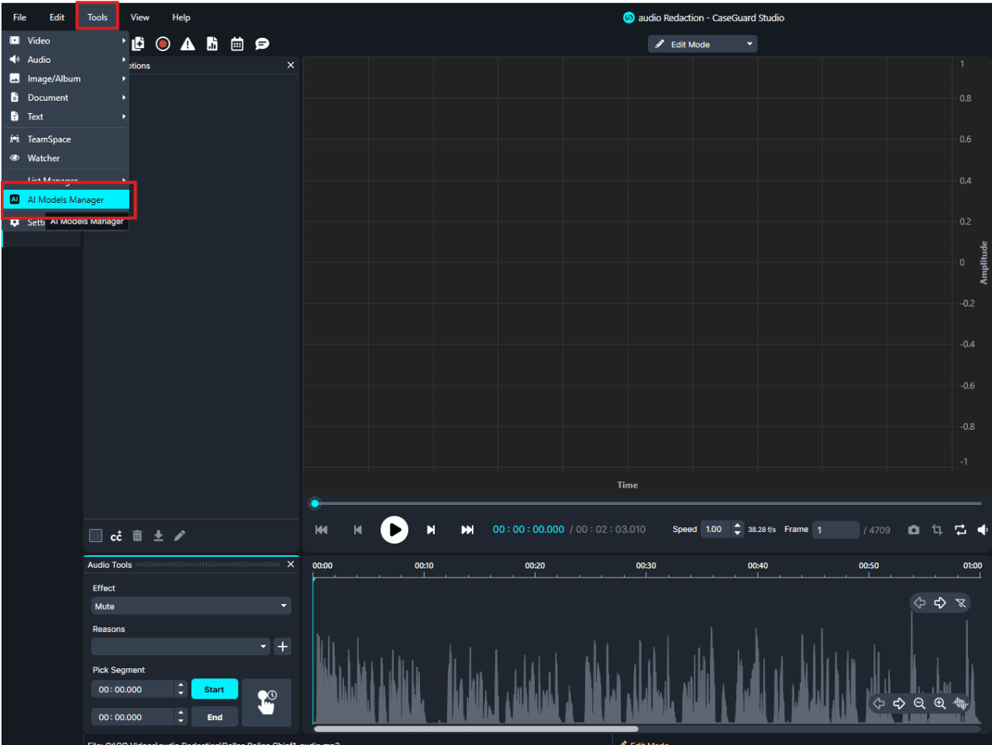Select AI Models Manager from Tools menu

tap(66, 200)
